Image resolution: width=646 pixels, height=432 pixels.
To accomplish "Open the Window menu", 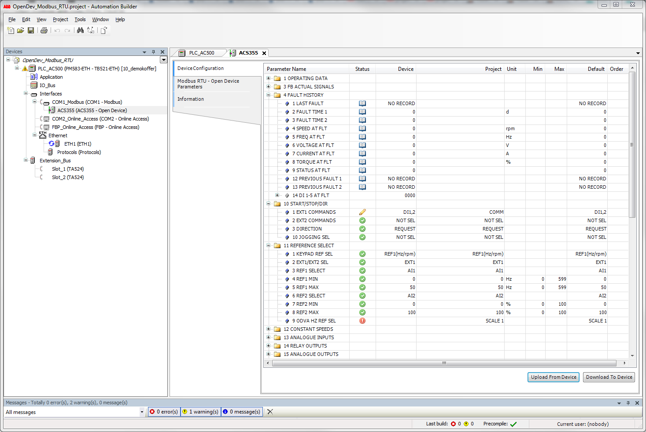I will click(x=100, y=19).
